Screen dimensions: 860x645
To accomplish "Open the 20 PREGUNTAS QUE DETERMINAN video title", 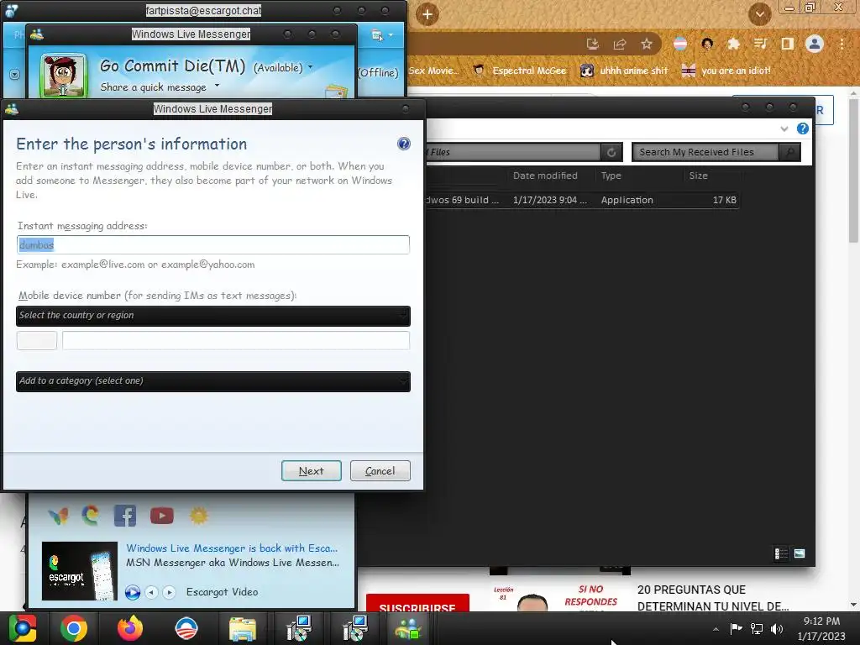I will (713, 598).
